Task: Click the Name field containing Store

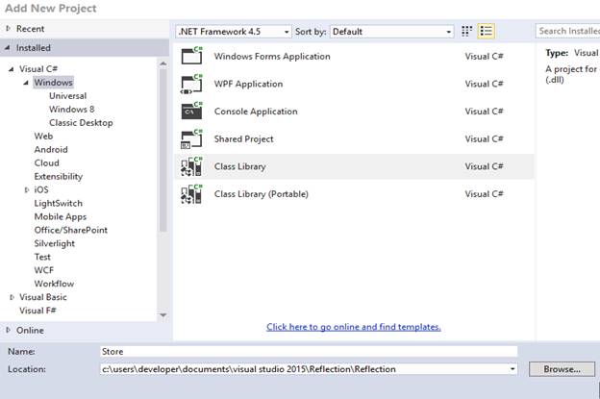Action: pyautogui.click(x=309, y=351)
